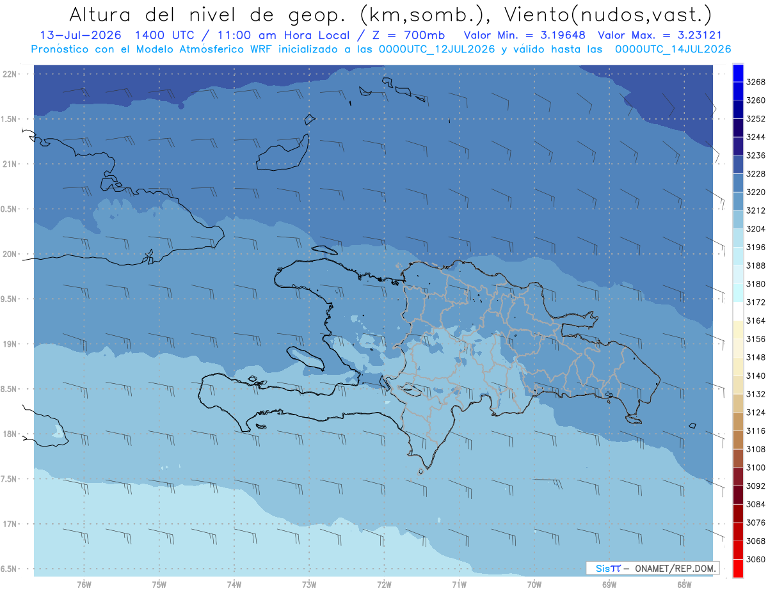Click the 3244 colorbar label
768x593 pixels.
(756, 137)
